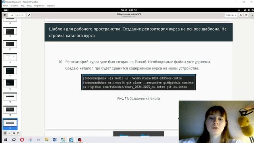Open File Explorer from taskbar
This screenshot has height=143, width=254.
pyautogui.click(x=46, y=139)
